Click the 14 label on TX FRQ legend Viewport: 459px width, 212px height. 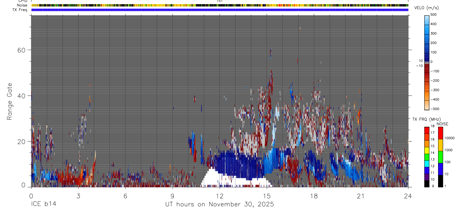(x=432, y=153)
